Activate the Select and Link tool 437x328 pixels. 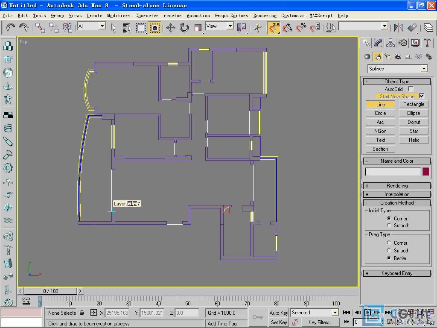coord(40,28)
